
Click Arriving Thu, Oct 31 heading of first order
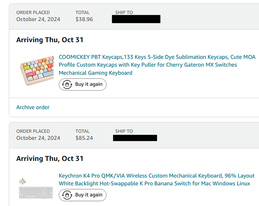point(50,40)
